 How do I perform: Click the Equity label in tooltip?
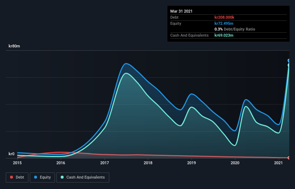(176, 23)
